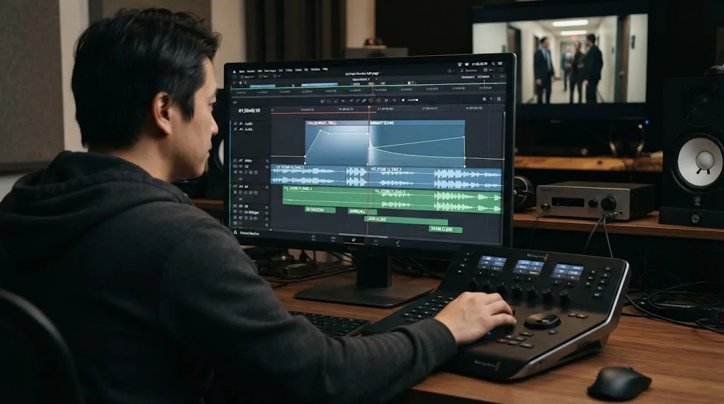Select the first small green clip below music track
Image resolution: width=724 pixels, height=404 pixels.
pos(320,210)
